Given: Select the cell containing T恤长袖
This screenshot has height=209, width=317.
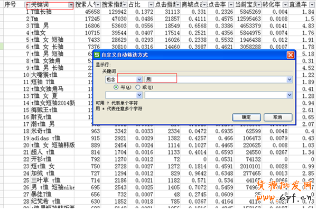Looking at the screenshot, I should pos(52,12).
